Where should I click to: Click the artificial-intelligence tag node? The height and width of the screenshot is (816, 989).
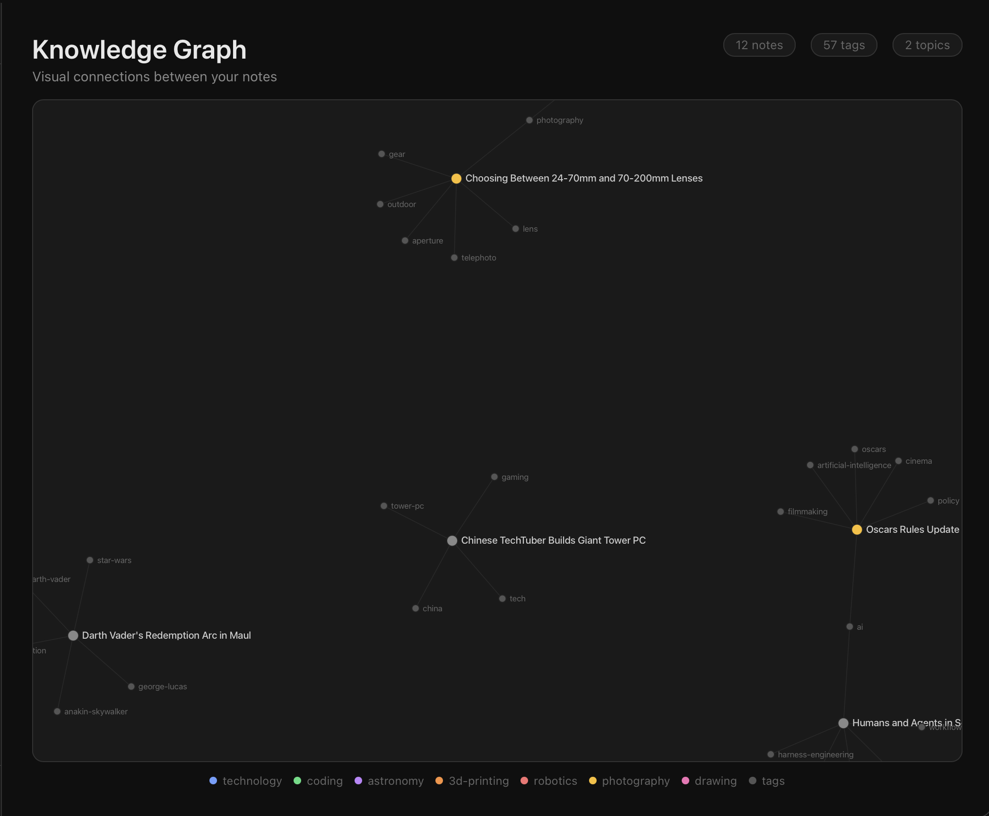[x=810, y=466]
